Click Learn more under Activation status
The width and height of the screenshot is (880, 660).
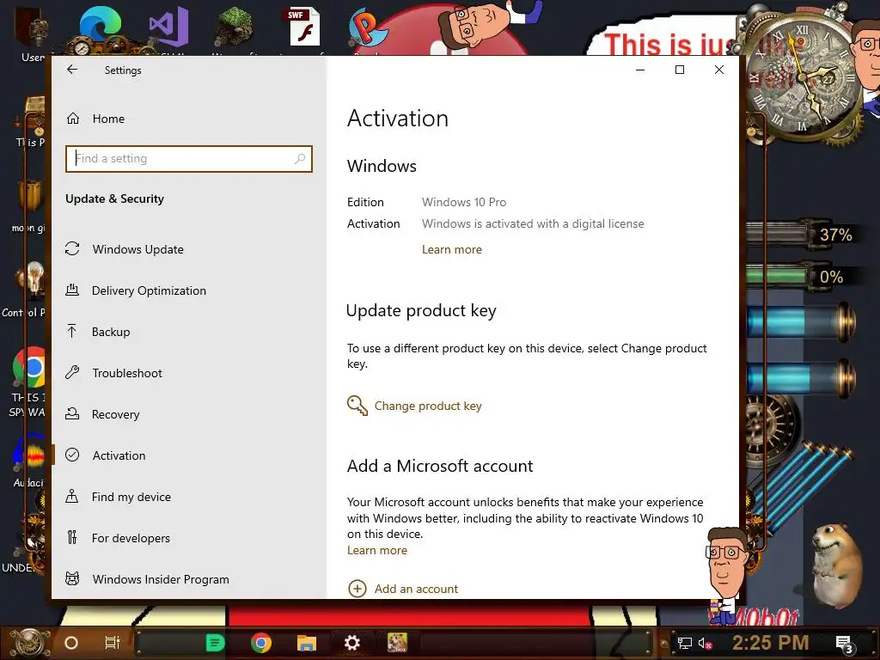click(452, 250)
